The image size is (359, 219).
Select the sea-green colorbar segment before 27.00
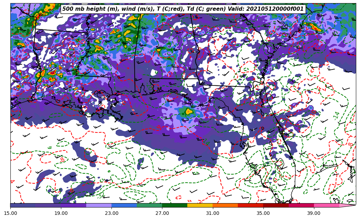pos(150,205)
